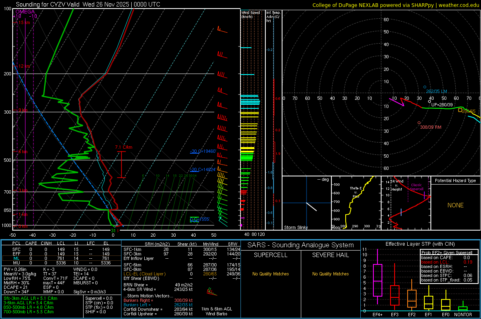Image resolution: width=481 pixels, height=319 pixels.
Task: Click the Wind Speed (knots) panel header
Action: 251,14
